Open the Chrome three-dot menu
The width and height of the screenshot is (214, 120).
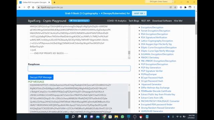tap(194, 7)
